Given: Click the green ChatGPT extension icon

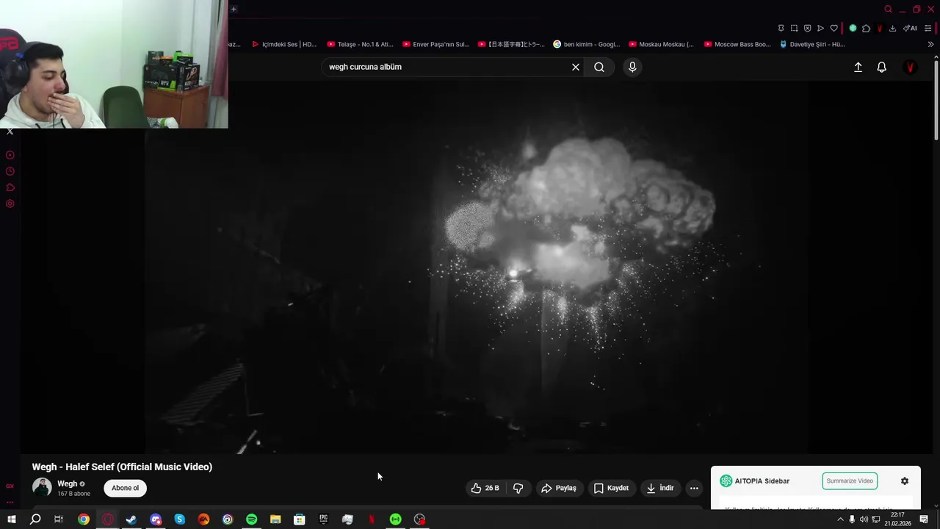Looking at the screenshot, I should click(x=853, y=28).
